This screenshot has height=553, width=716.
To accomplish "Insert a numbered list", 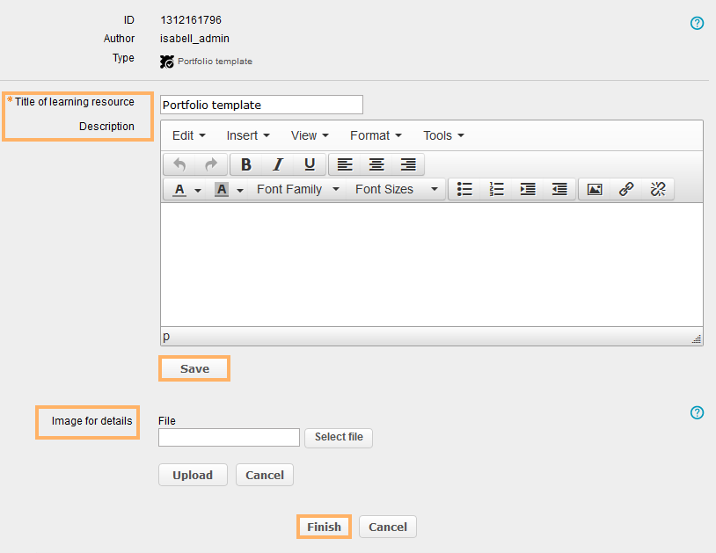I will 497,189.
